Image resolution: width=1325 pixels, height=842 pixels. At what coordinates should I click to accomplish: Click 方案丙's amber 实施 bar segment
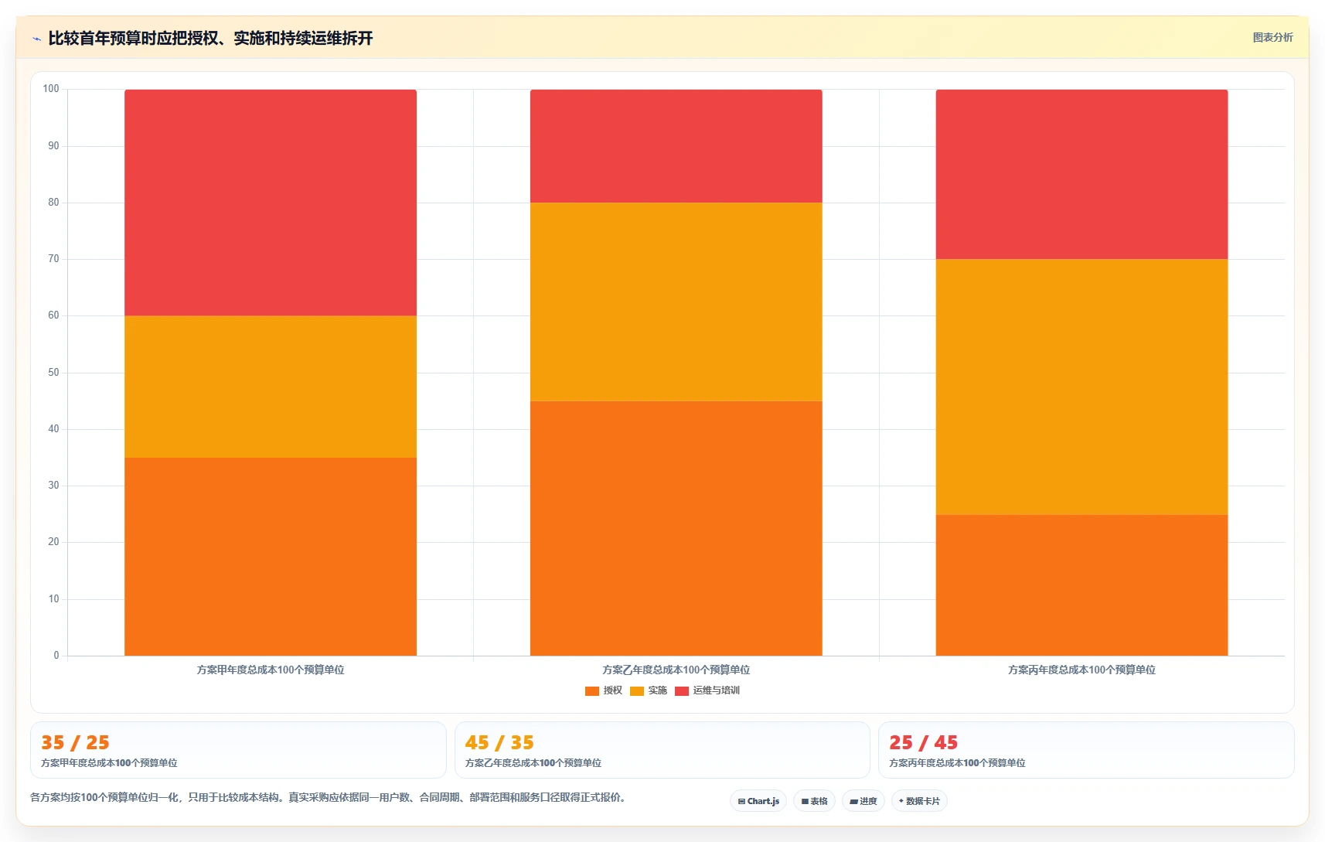(1081, 387)
